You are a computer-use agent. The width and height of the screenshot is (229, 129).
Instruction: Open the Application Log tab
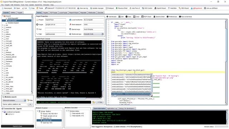(x=112, y=109)
